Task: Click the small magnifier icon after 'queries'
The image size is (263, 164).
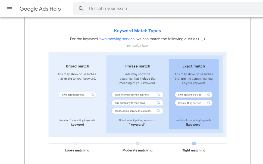Action: point(201,39)
